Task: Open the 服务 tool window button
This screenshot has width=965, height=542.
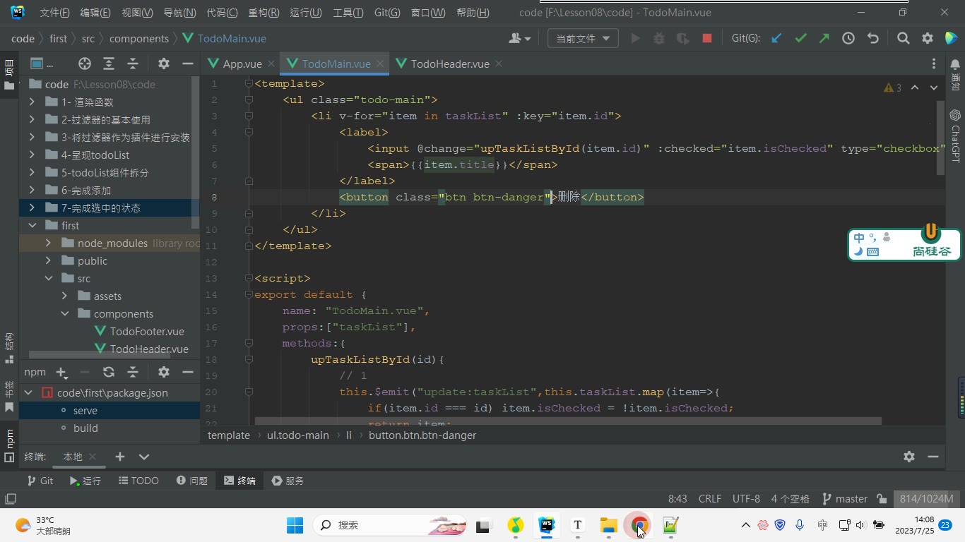Action: tap(288, 481)
